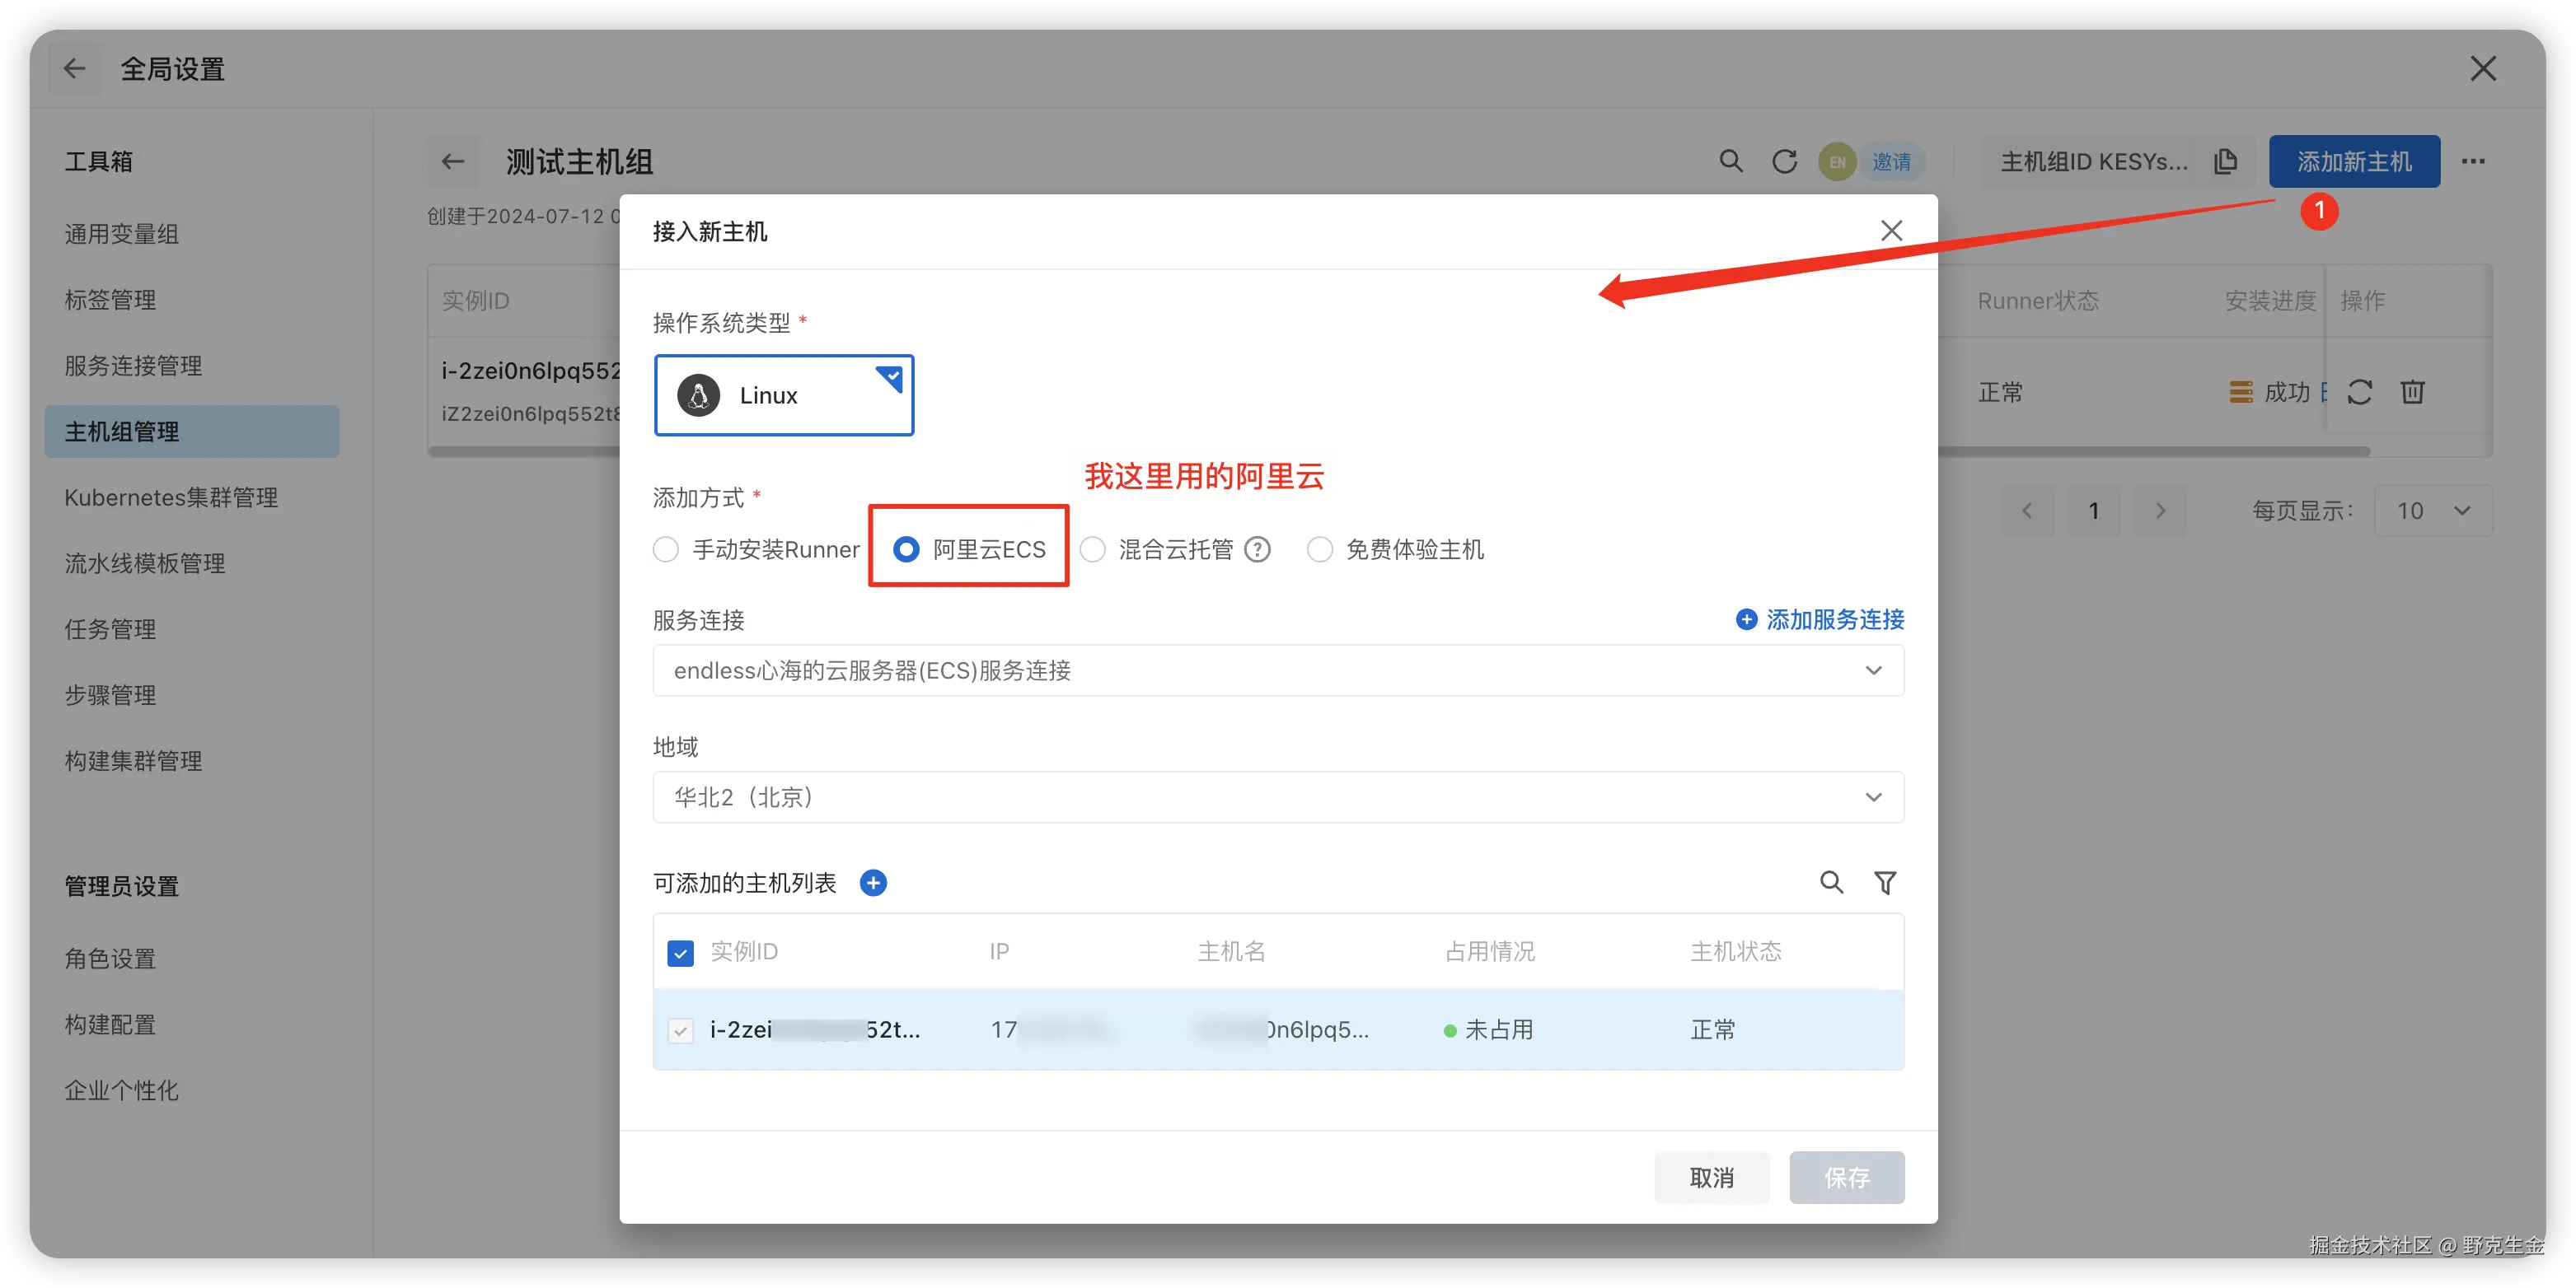Image resolution: width=2576 pixels, height=1288 pixels.
Task: Select Linux operating system card
Action: tap(783, 395)
